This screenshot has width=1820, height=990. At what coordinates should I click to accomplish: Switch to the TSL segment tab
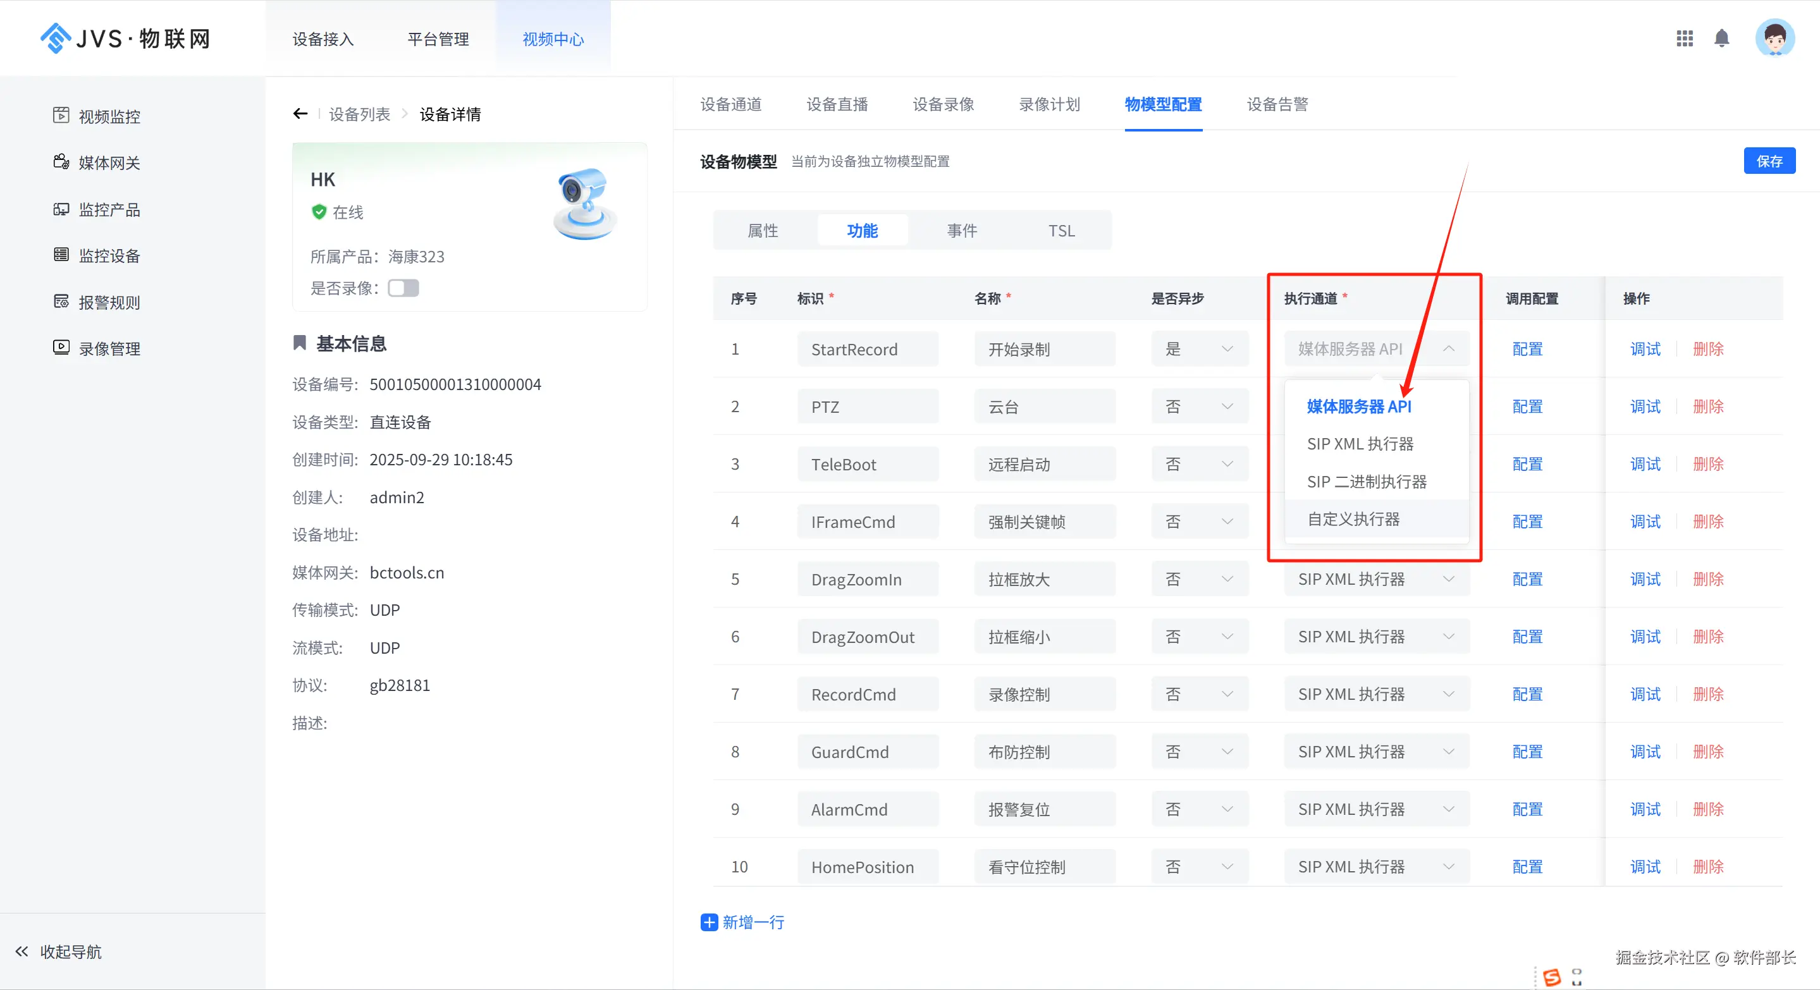click(x=1061, y=231)
